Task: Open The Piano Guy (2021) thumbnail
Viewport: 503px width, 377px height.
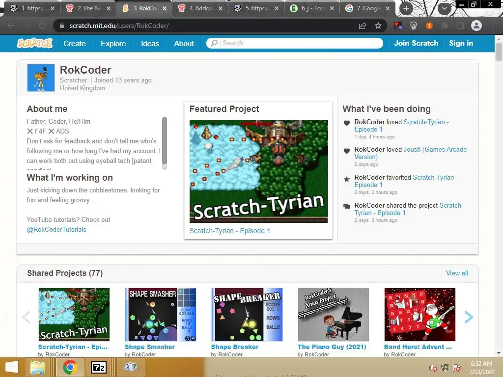Action: click(x=334, y=315)
